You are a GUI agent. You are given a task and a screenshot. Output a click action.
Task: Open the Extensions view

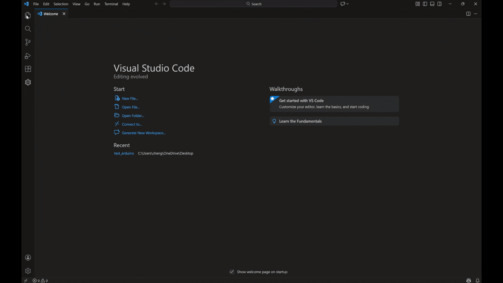[x=28, y=69]
